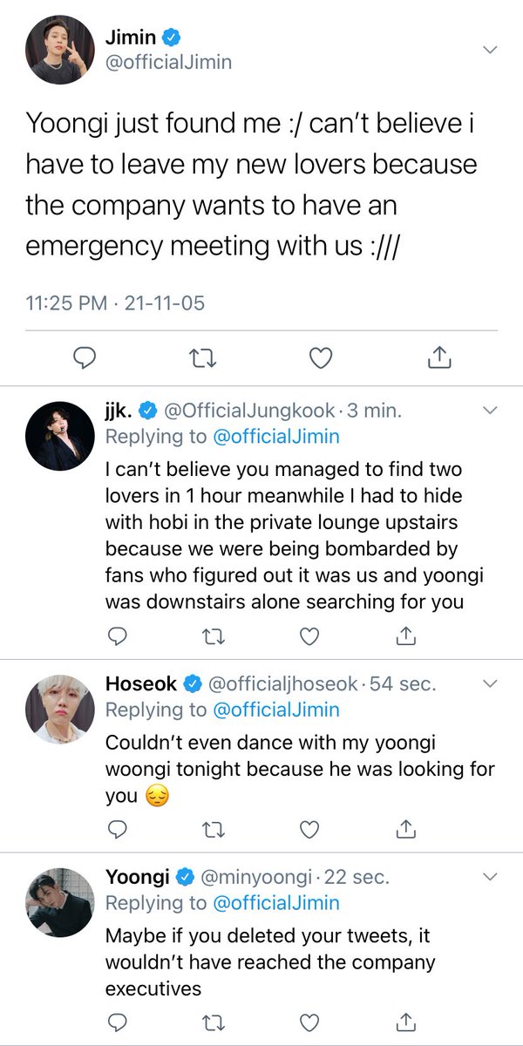Retweet jjk.'s reply tweet
Image resolution: width=523 pixels, height=1046 pixels.
pyautogui.click(x=213, y=637)
